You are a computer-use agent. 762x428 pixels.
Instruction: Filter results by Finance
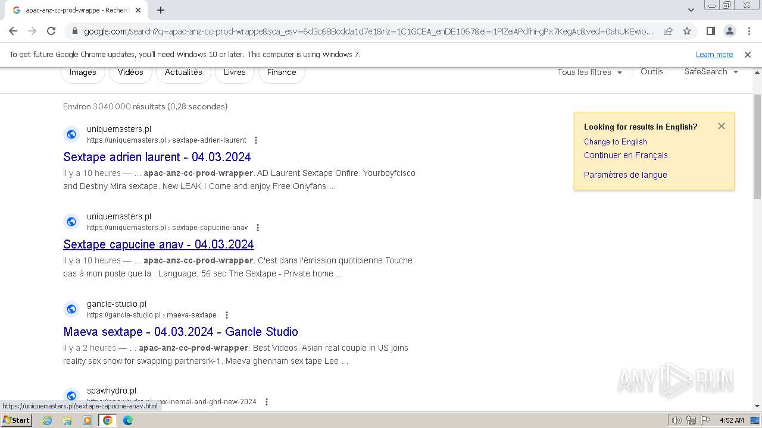pos(282,73)
